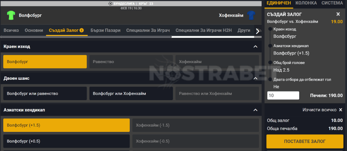Click the Волфсбург team name in header

pyautogui.click(x=30, y=15)
